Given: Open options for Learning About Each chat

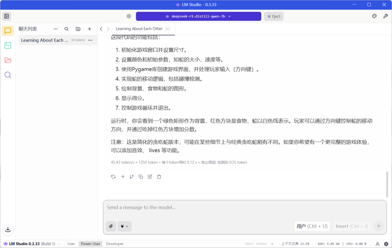Looking at the screenshot, I should (x=90, y=40).
